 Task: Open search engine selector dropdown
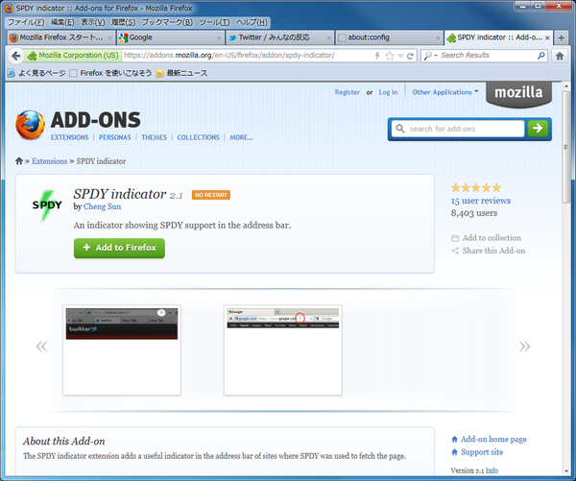(x=430, y=56)
